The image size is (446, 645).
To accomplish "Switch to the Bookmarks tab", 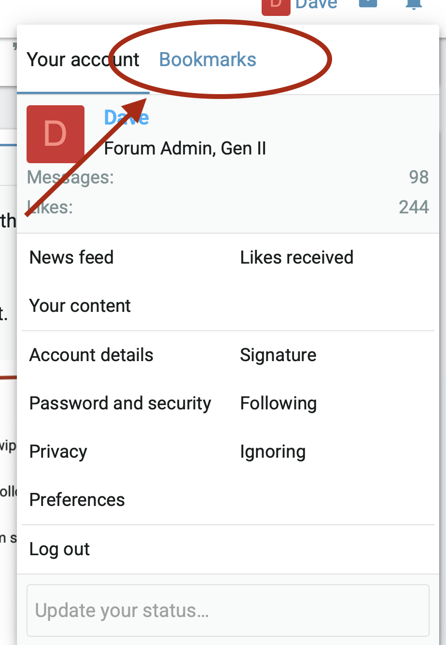I will [208, 60].
